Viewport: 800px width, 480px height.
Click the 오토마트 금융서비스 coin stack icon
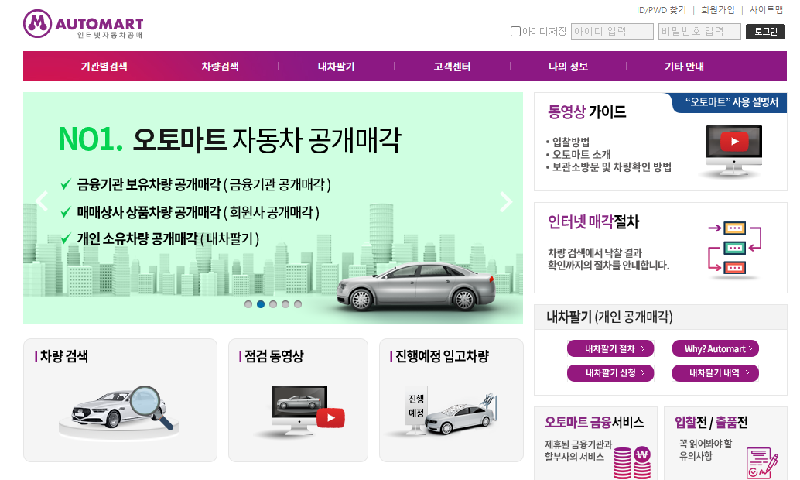coord(632,462)
